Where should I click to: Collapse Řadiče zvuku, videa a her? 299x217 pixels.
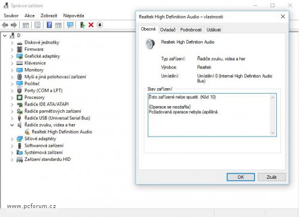[x=12, y=125]
